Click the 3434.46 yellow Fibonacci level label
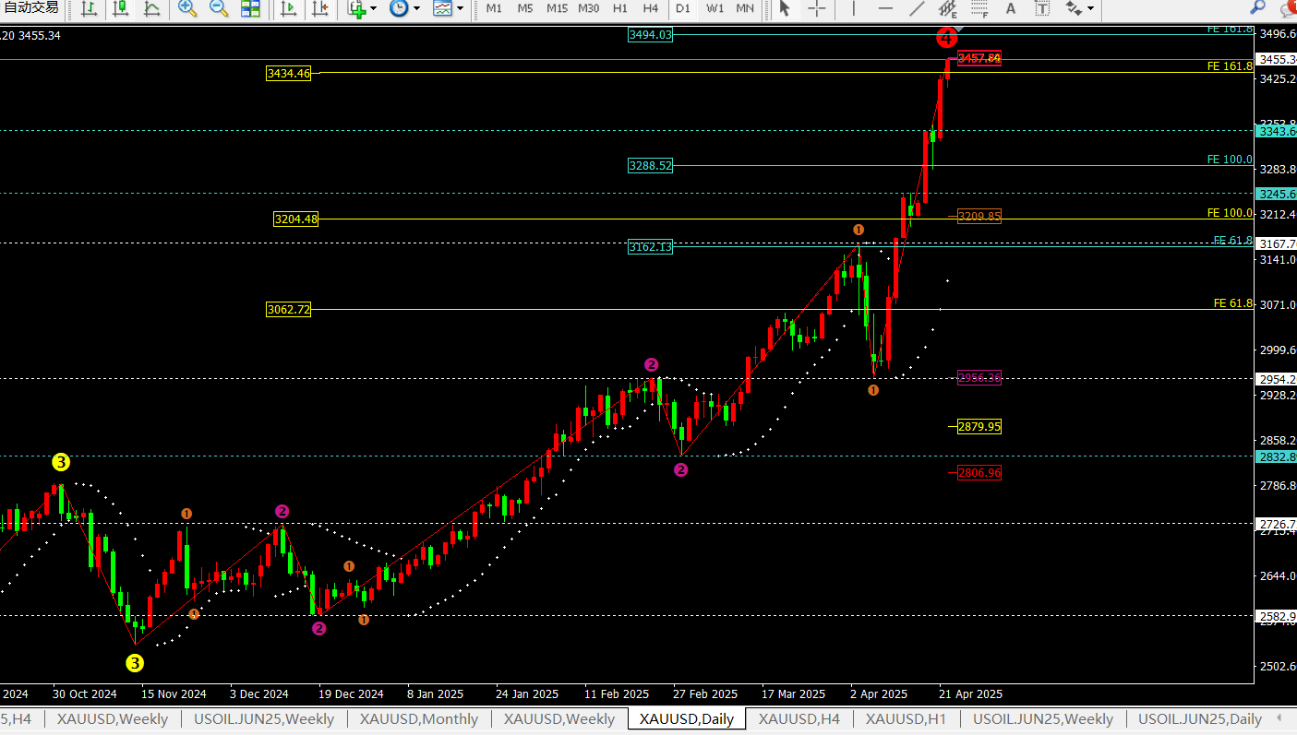The height and width of the screenshot is (735, 1297). [x=288, y=73]
